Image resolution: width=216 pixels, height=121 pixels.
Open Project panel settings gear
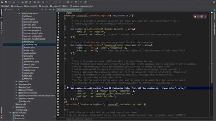50,10
